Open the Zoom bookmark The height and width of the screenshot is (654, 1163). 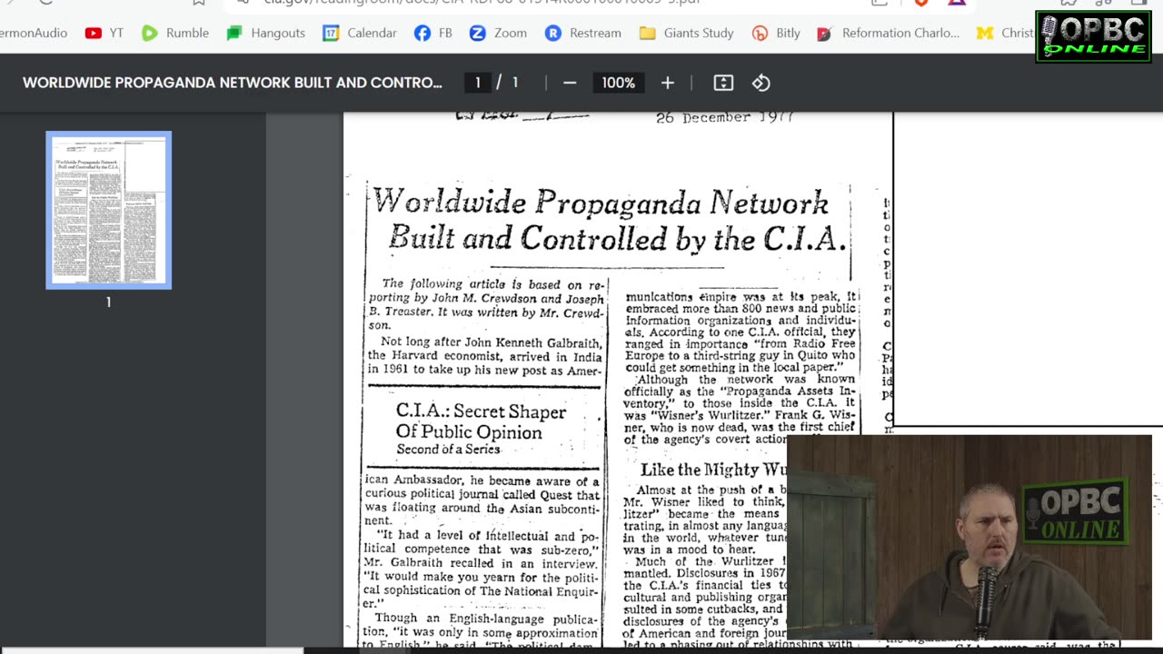point(498,33)
